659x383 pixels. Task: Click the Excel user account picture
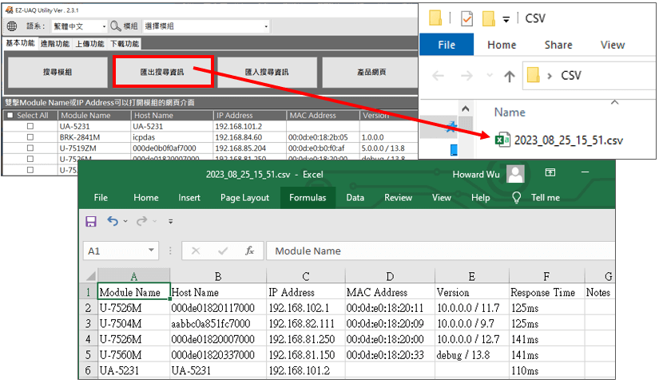point(516,174)
